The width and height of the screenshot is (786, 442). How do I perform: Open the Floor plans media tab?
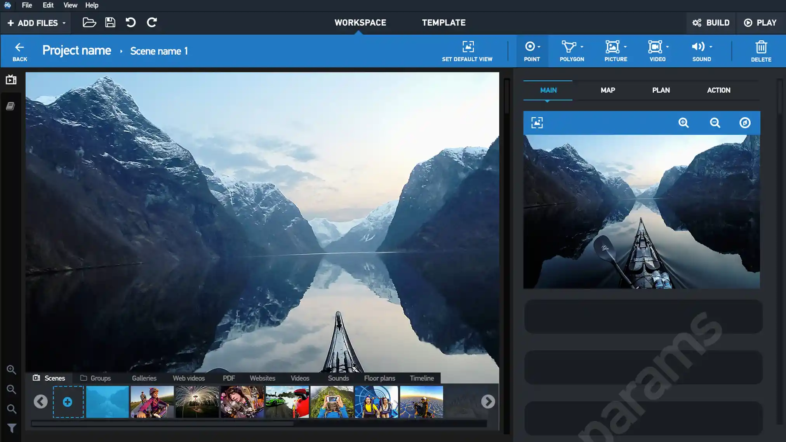pyautogui.click(x=379, y=378)
